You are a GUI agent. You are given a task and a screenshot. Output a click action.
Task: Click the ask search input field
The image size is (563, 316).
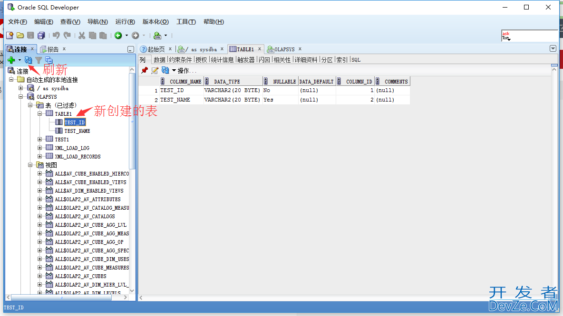530,36
